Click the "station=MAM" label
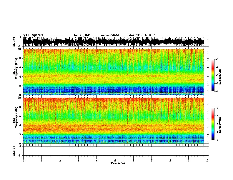Screen dimensions: 233x180 pos(110,35)
